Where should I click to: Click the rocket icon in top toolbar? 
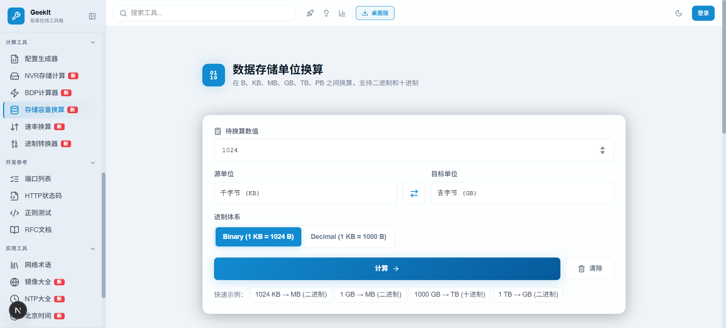pyautogui.click(x=310, y=13)
